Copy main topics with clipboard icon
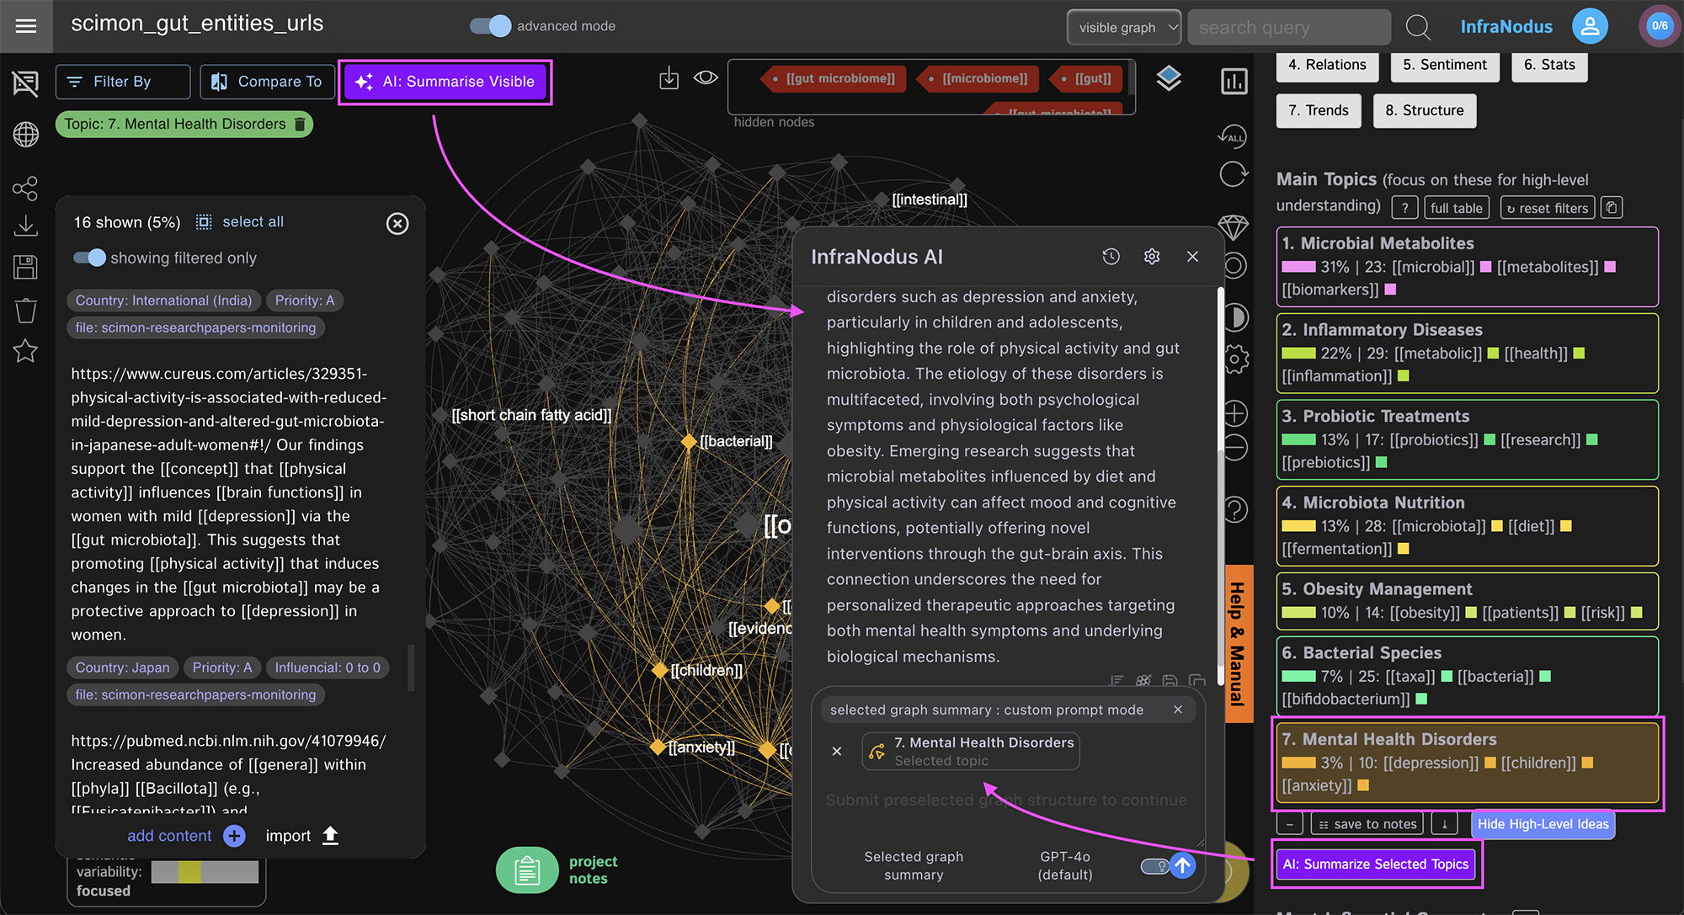This screenshot has width=1684, height=915. pos(1612,207)
